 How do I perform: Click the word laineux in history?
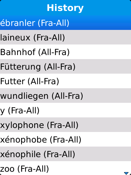[15, 38]
